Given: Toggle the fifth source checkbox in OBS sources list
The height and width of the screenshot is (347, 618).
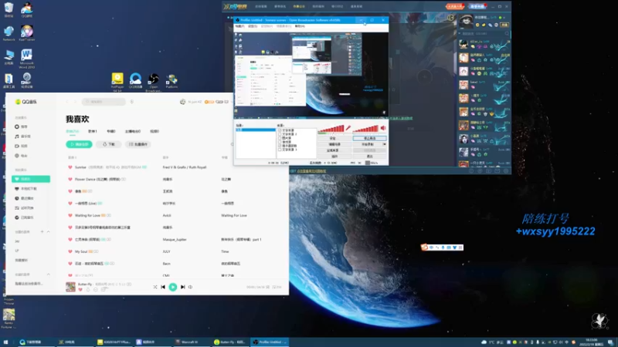Looking at the screenshot, I should pyautogui.click(x=280, y=146).
